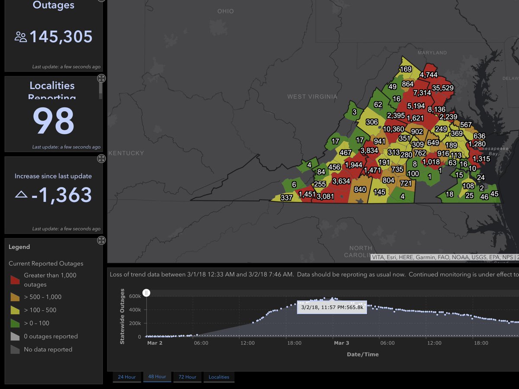Click the locality labeled 306
The height and width of the screenshot is (389, 519).
coord(372,122)
